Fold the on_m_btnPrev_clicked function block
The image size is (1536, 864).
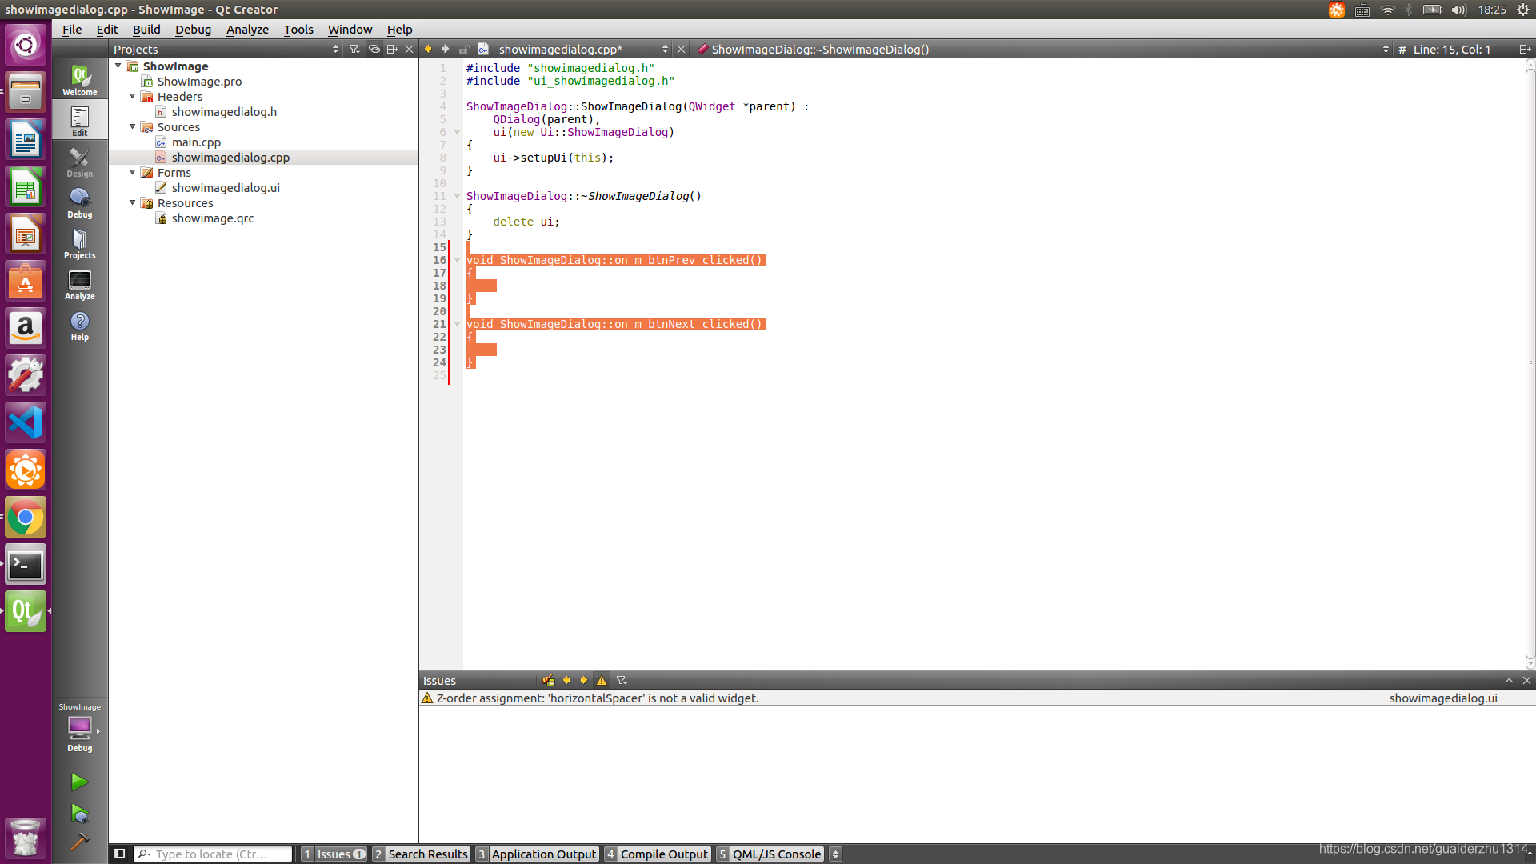[458, 260]
